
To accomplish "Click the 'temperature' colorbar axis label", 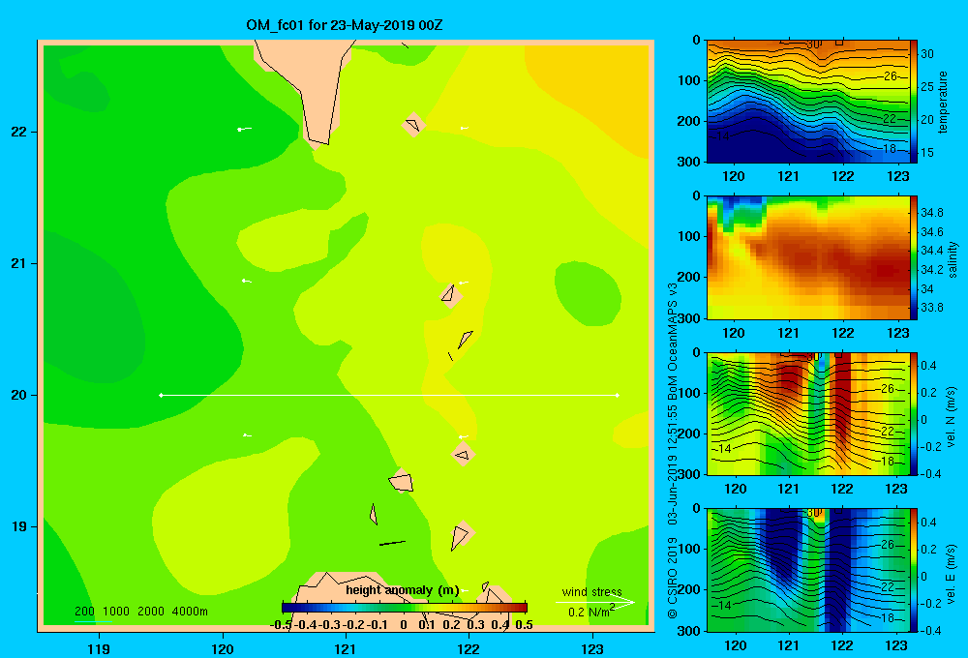I will (943, 102).
